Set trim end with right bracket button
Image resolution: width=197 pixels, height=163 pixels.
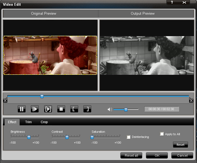point(87,109)
